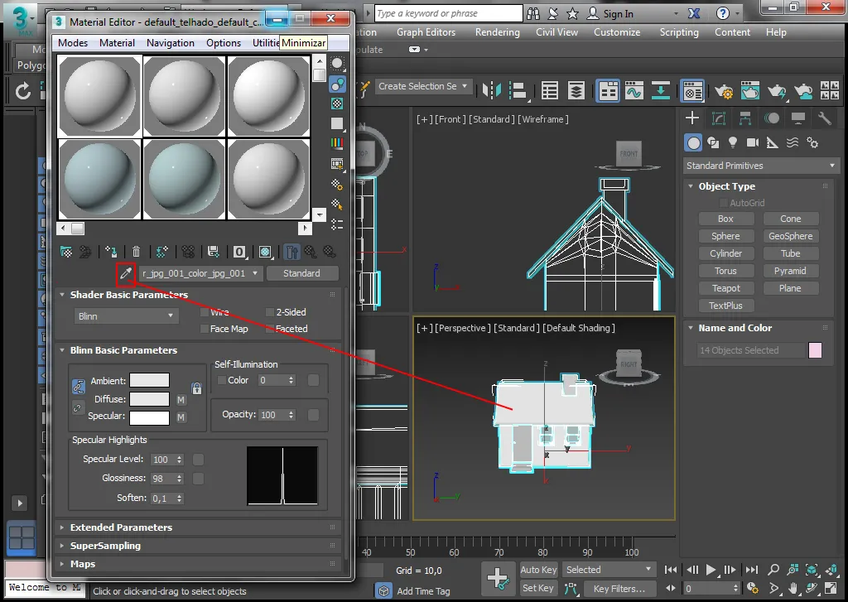This screenshot has height=602, width=848.
Task: Open the Graph Editors menu
Action: (x=426, y=32)
